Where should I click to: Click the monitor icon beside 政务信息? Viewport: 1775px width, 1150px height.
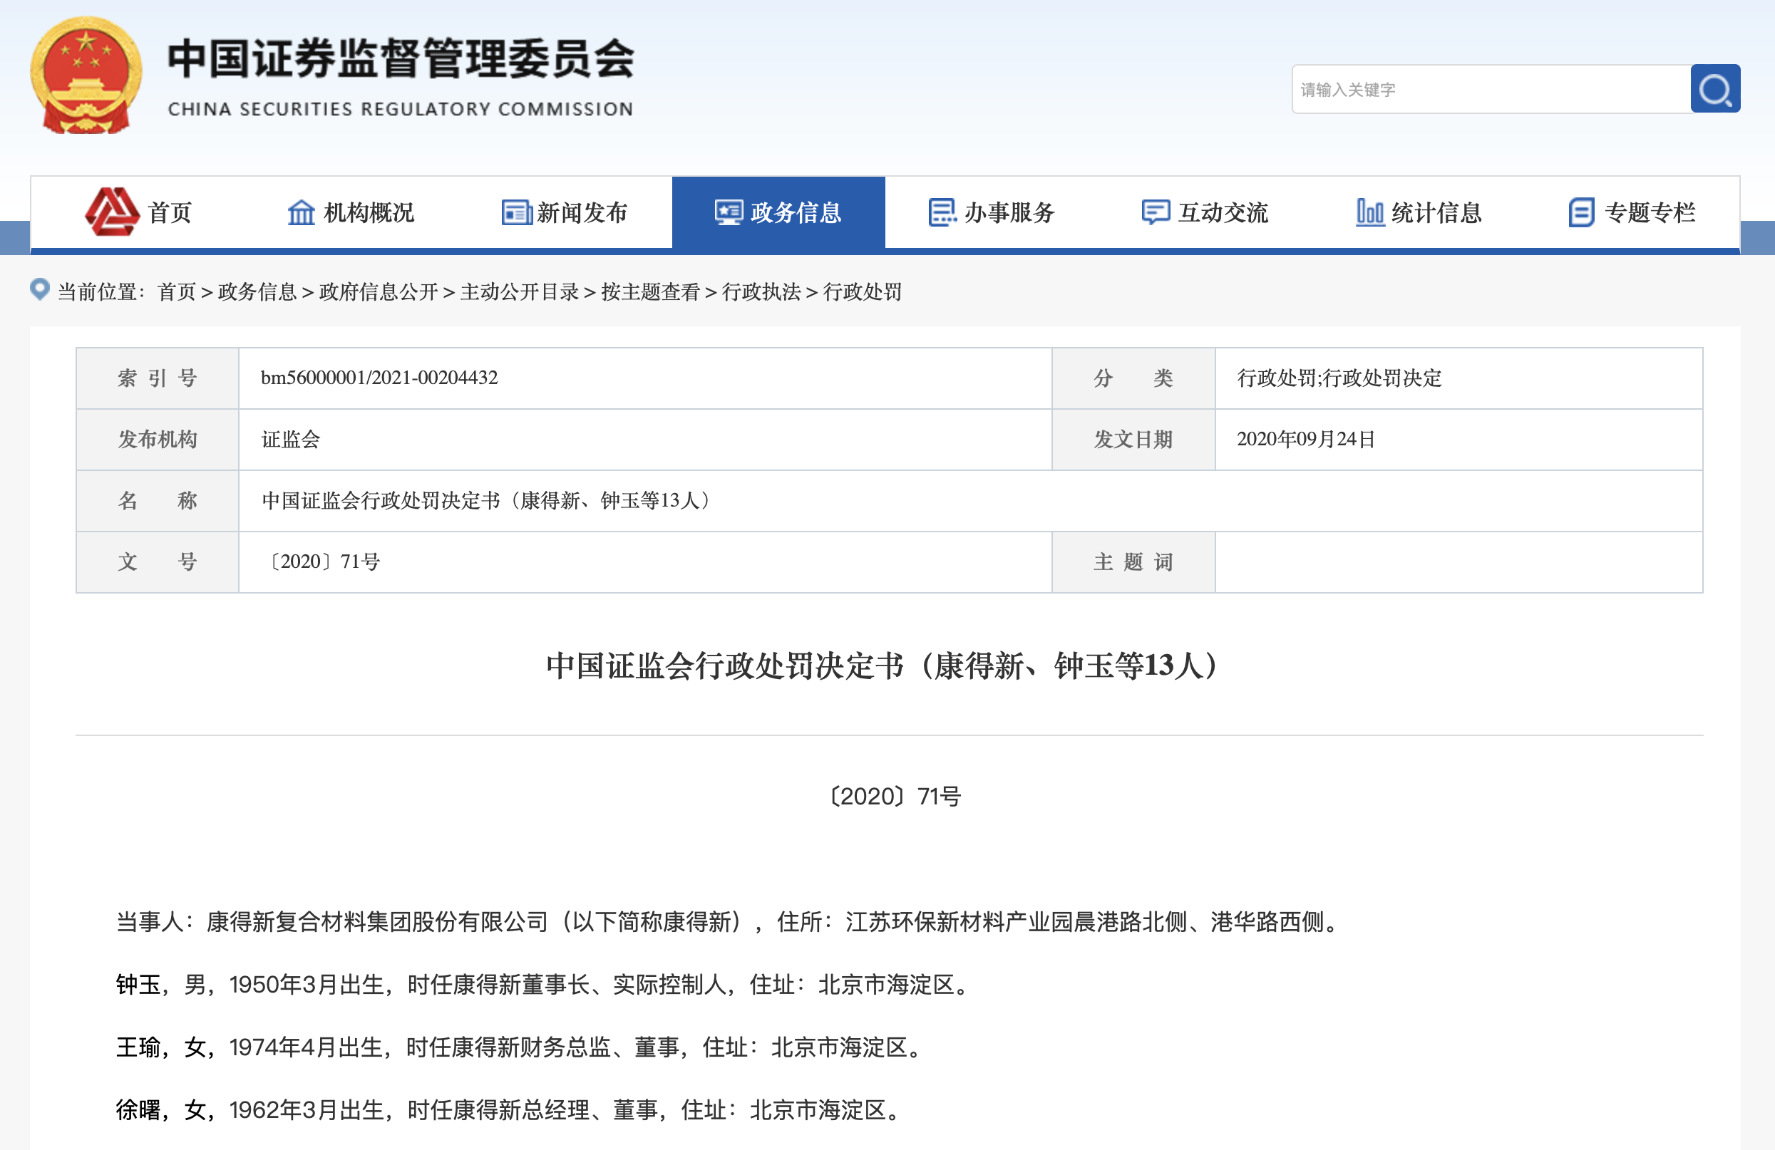coord(728,213)
